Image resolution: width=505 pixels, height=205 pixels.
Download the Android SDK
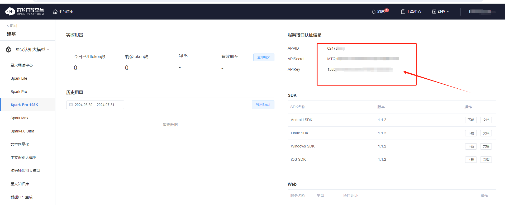tap(471, 120)
